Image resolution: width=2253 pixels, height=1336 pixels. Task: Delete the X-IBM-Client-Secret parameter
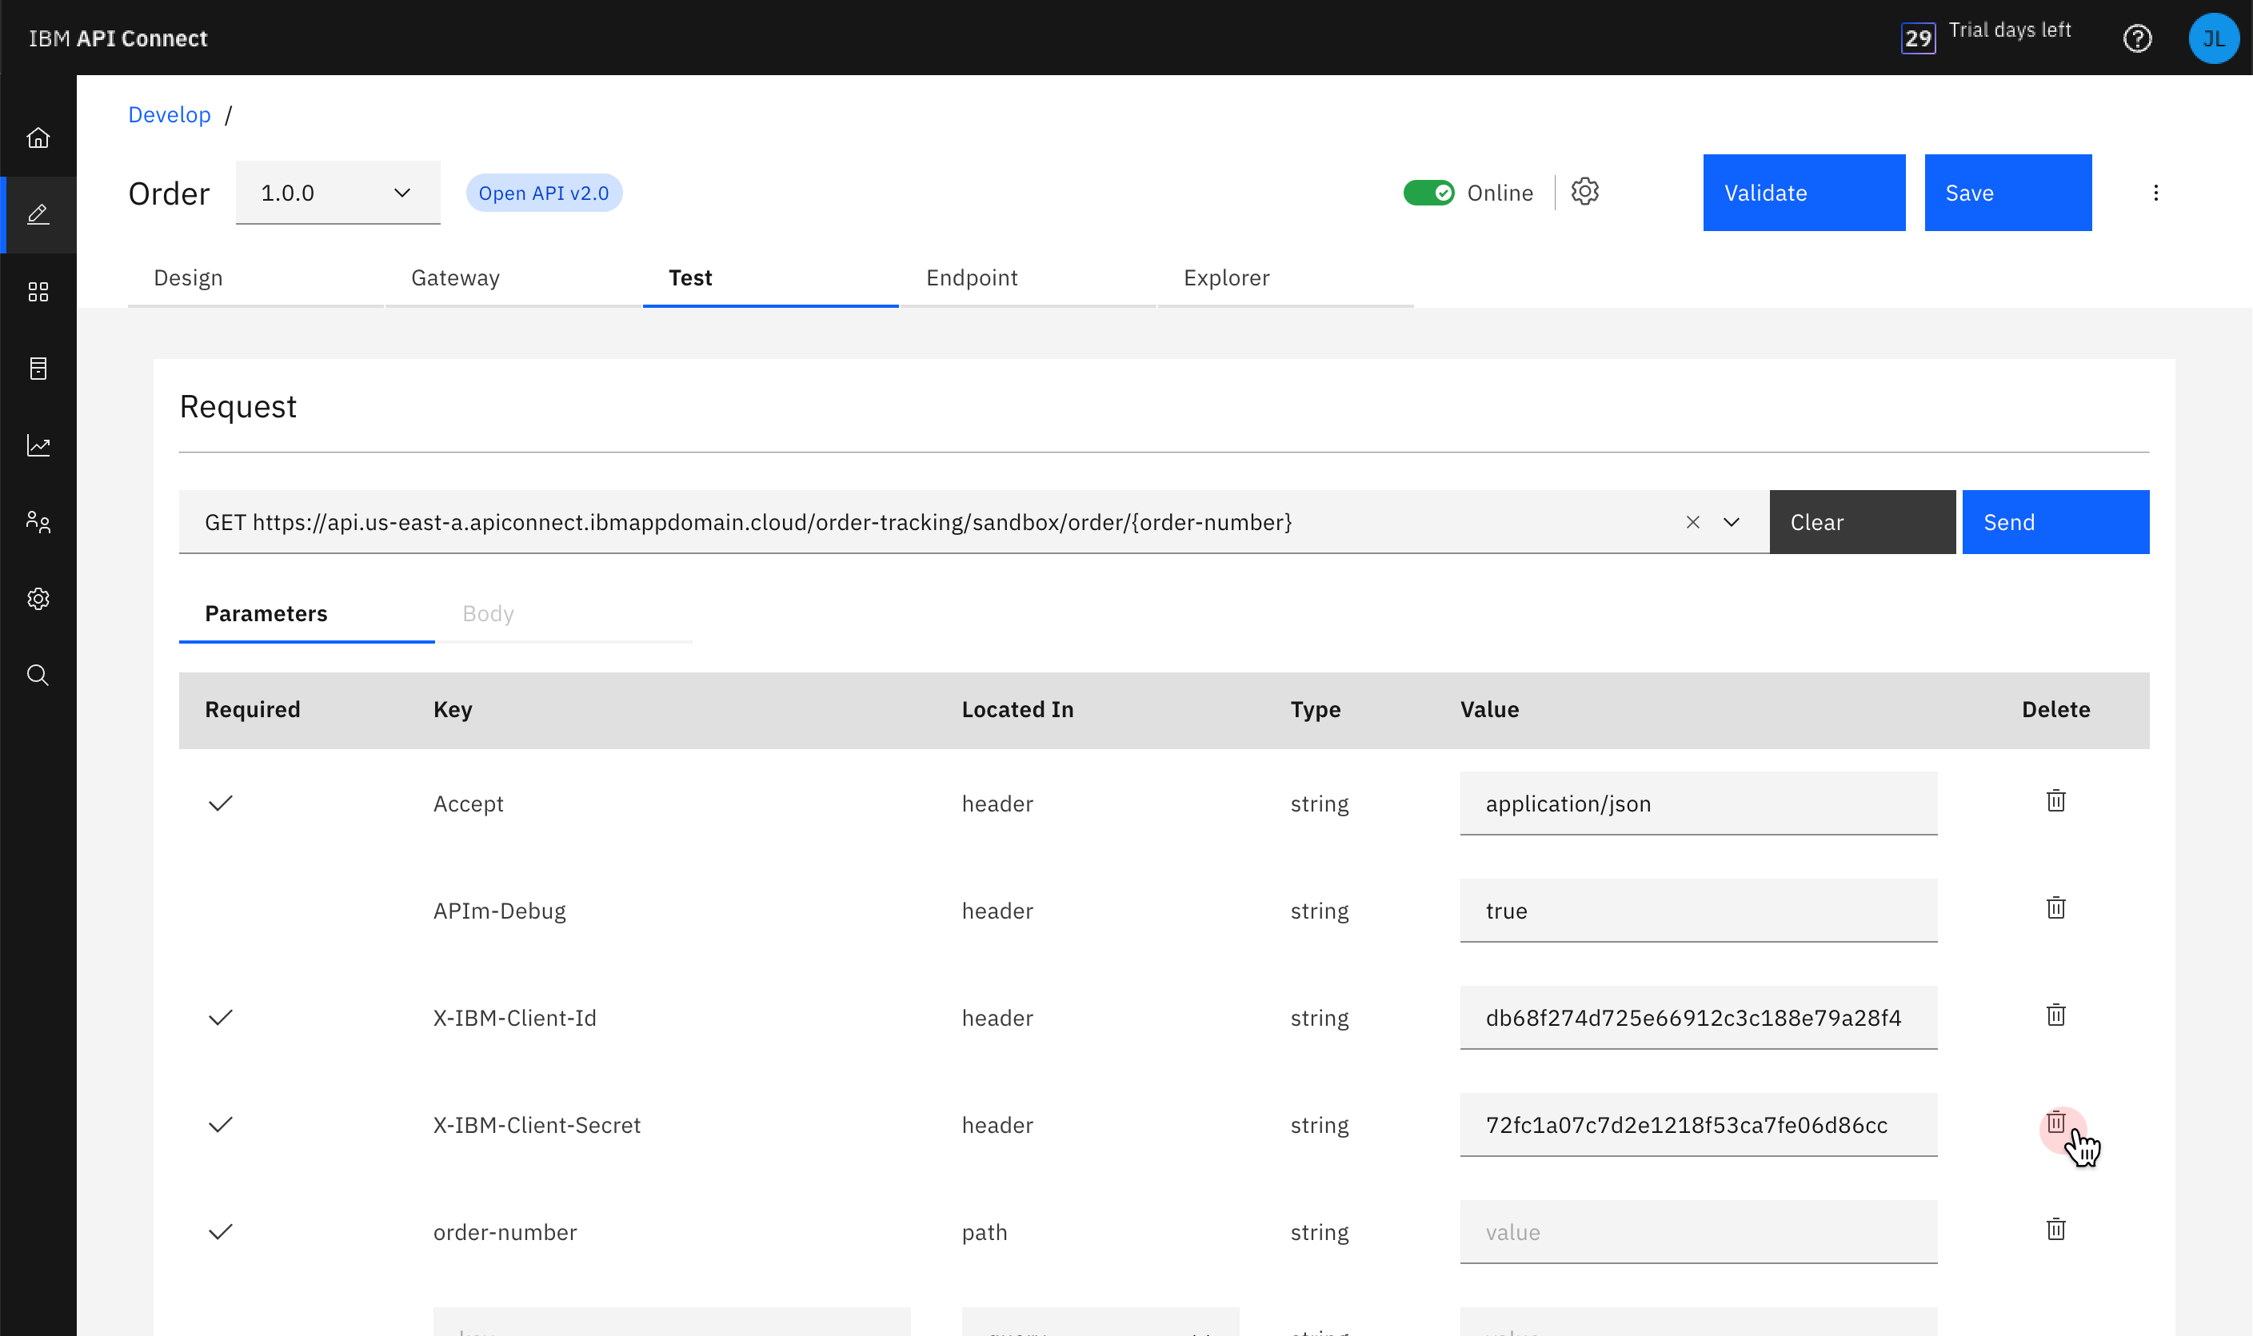(x=2055, y=1123)
